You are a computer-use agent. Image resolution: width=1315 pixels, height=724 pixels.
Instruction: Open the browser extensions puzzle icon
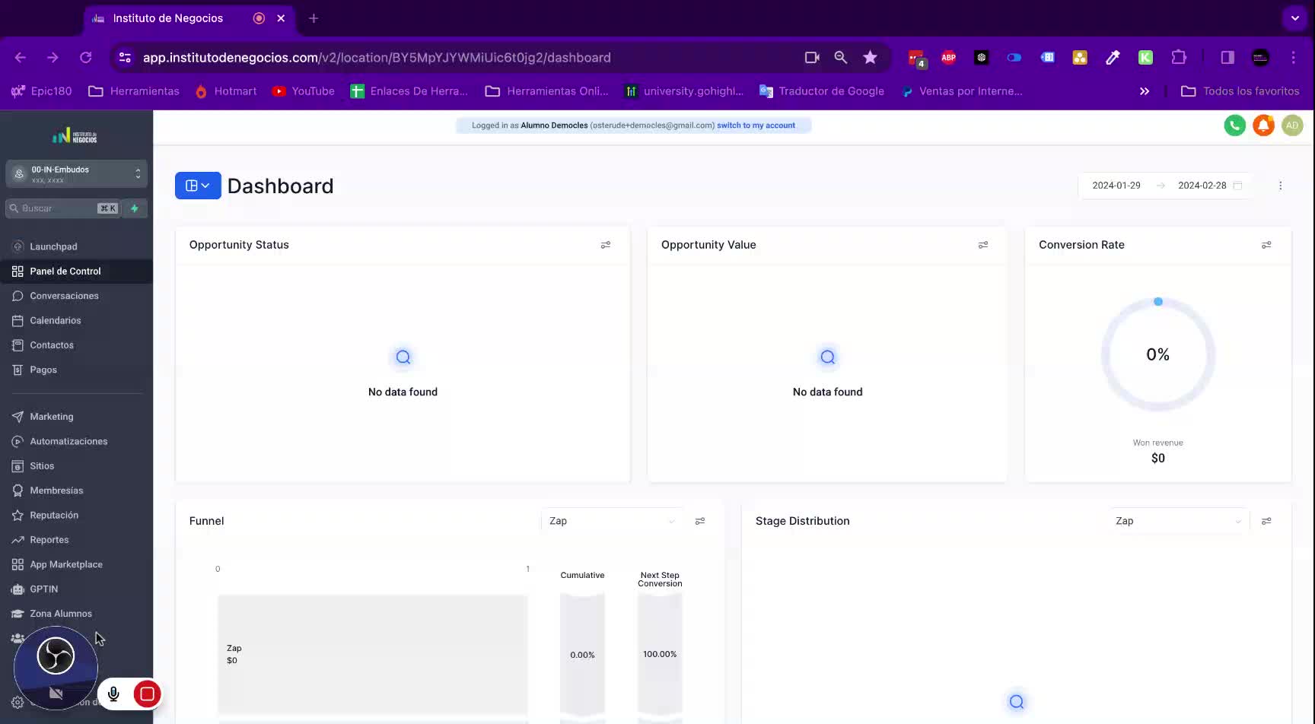tap(1179, 57)
